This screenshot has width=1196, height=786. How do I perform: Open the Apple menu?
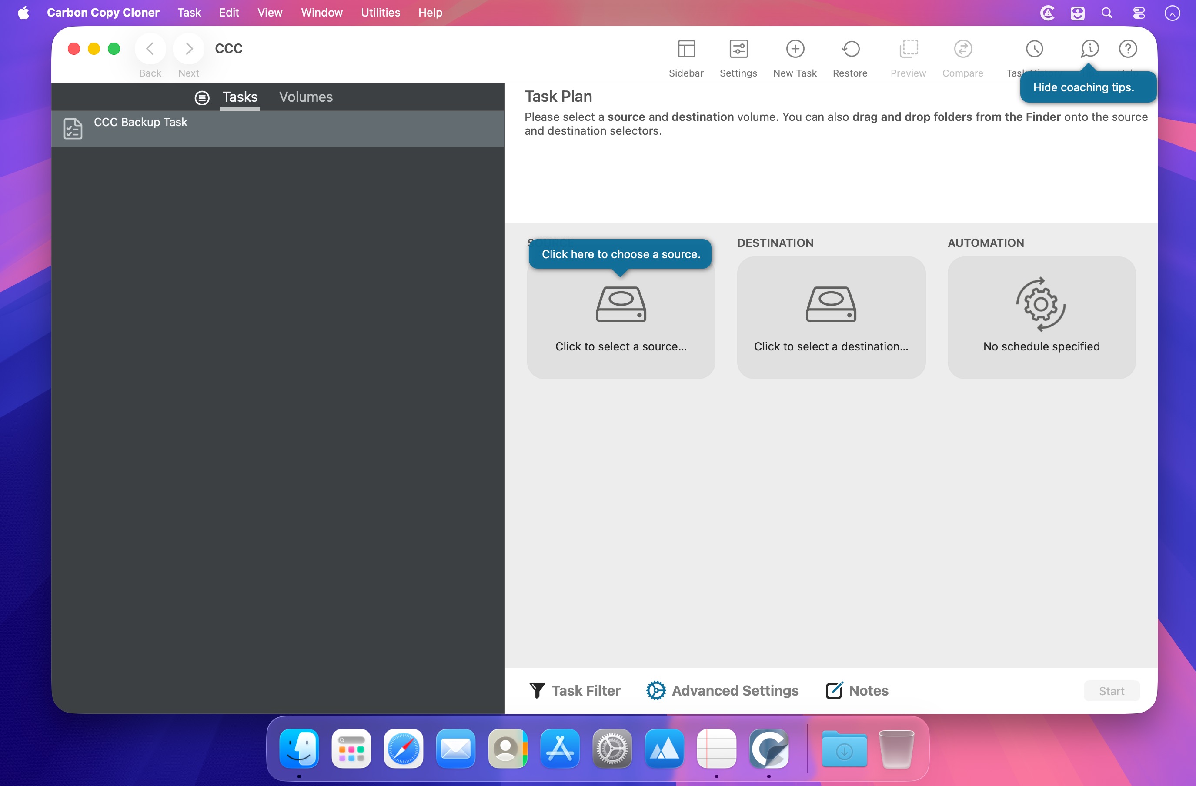pyautogui.click(x=23, y=13)
